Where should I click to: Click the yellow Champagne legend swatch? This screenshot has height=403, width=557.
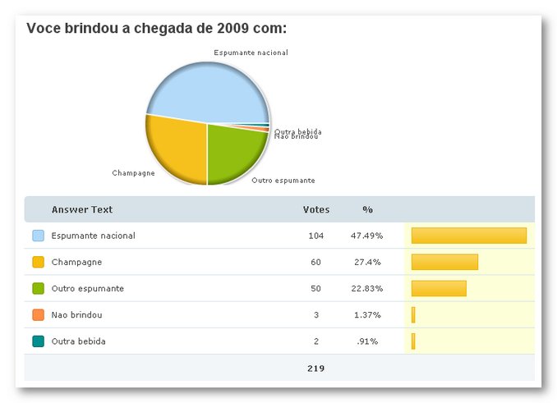38,262
